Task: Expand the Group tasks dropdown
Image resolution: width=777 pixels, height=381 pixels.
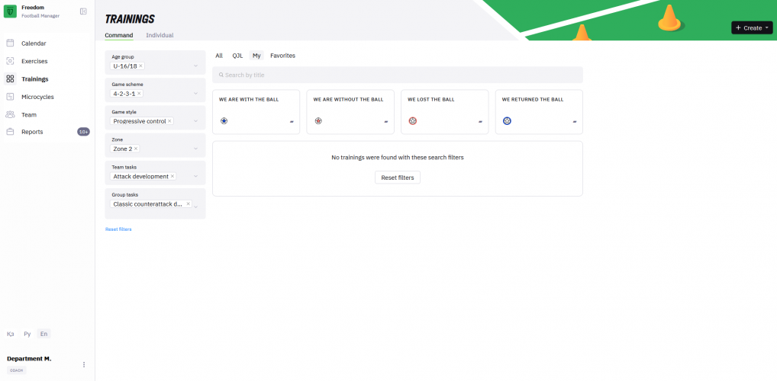Action: (x=195, y=207)
